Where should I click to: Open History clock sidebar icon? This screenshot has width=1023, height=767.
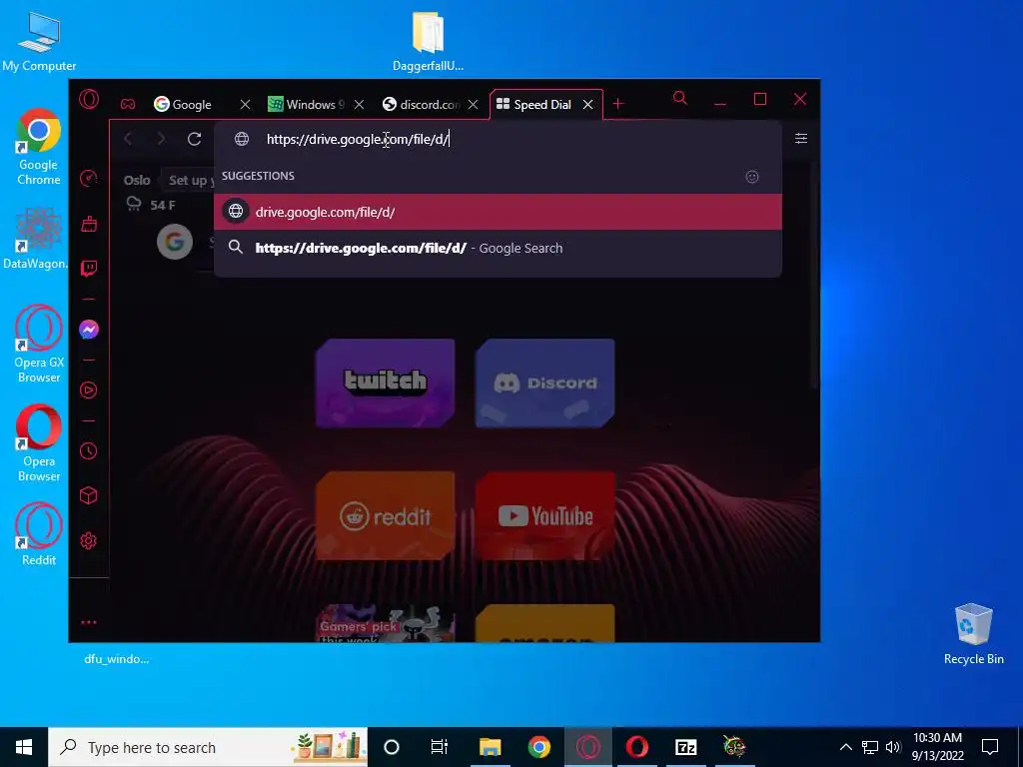coord(89,450)
